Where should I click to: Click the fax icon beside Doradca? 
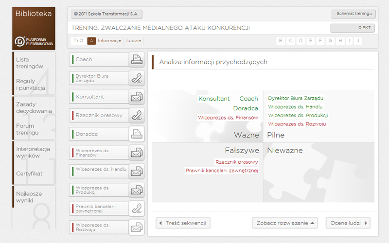coord(137,134)
